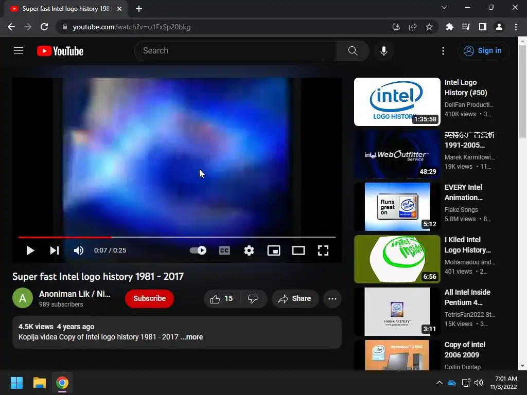Open File Explorer from the taskbar
527x395 pixels.
coord(39,383)
